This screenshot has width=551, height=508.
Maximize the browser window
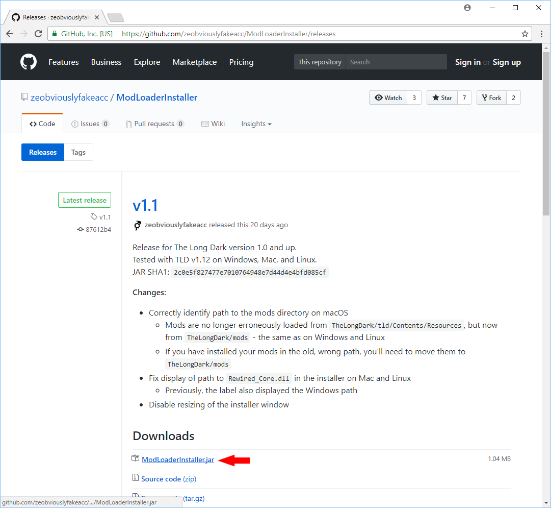click(515, 8)
